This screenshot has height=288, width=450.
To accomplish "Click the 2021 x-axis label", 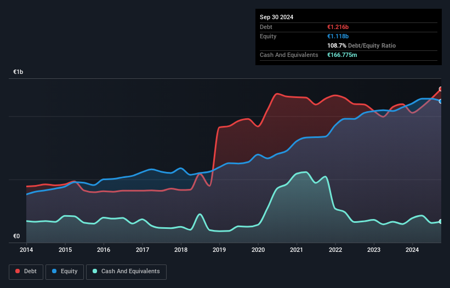I will tap(297, 250).
